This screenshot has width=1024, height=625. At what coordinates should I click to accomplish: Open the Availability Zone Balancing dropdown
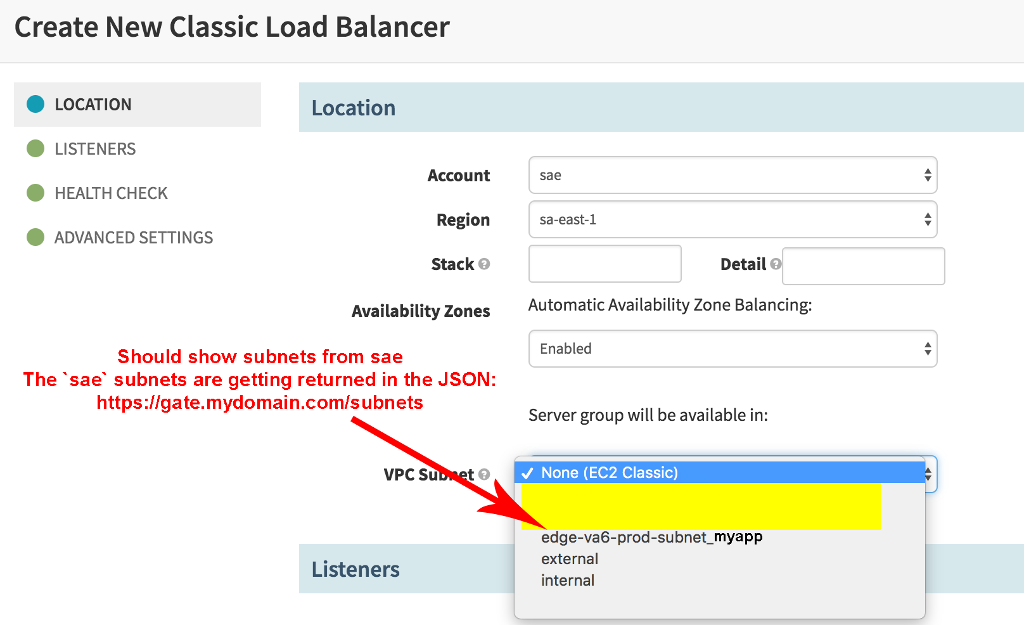[x=733, y=349]
